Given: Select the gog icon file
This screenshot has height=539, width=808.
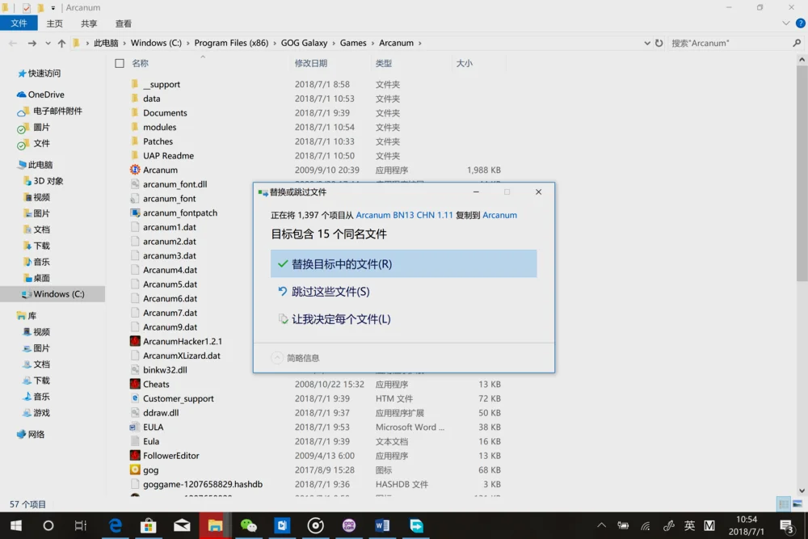Looking at the screenshot, I should click(135, 470).
